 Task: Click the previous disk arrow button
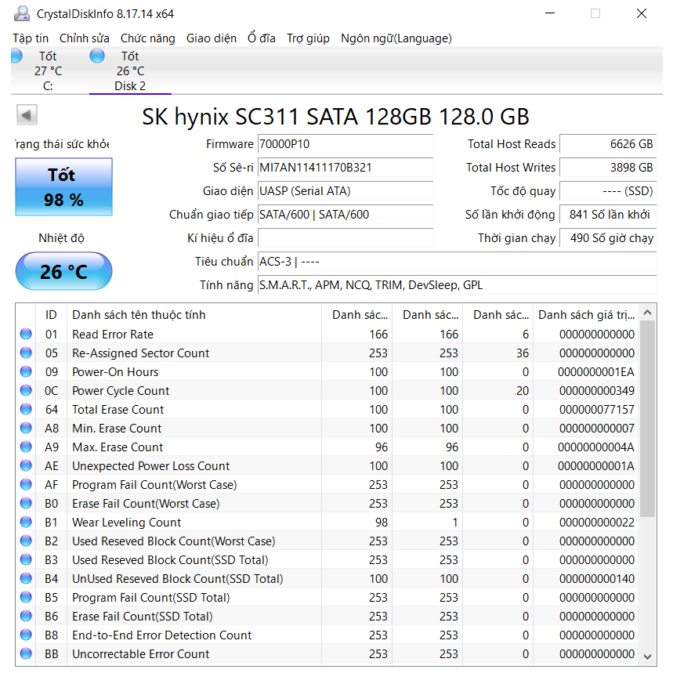coord(27,114)
